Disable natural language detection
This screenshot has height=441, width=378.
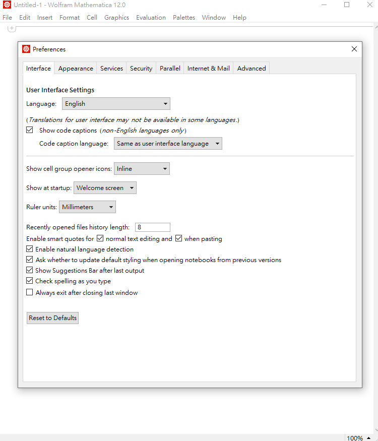click(x=30, y=249)
